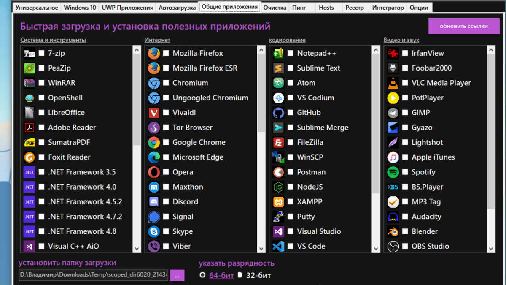Click the Google Chrome icon
The image size is (506, 285).
coord(154,142)
